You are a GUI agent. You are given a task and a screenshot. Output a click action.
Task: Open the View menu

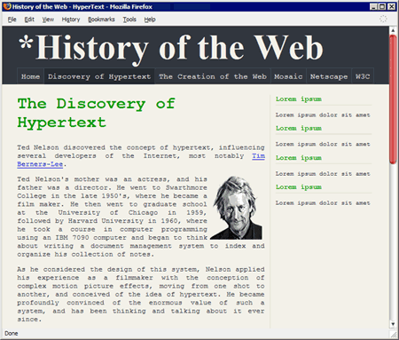coord(48,20)
